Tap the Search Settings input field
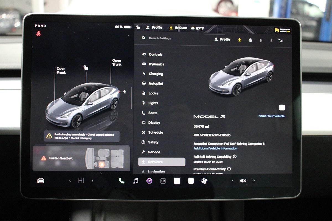The height and width of the screenshot is (221, 332). (x=160, y=38)
